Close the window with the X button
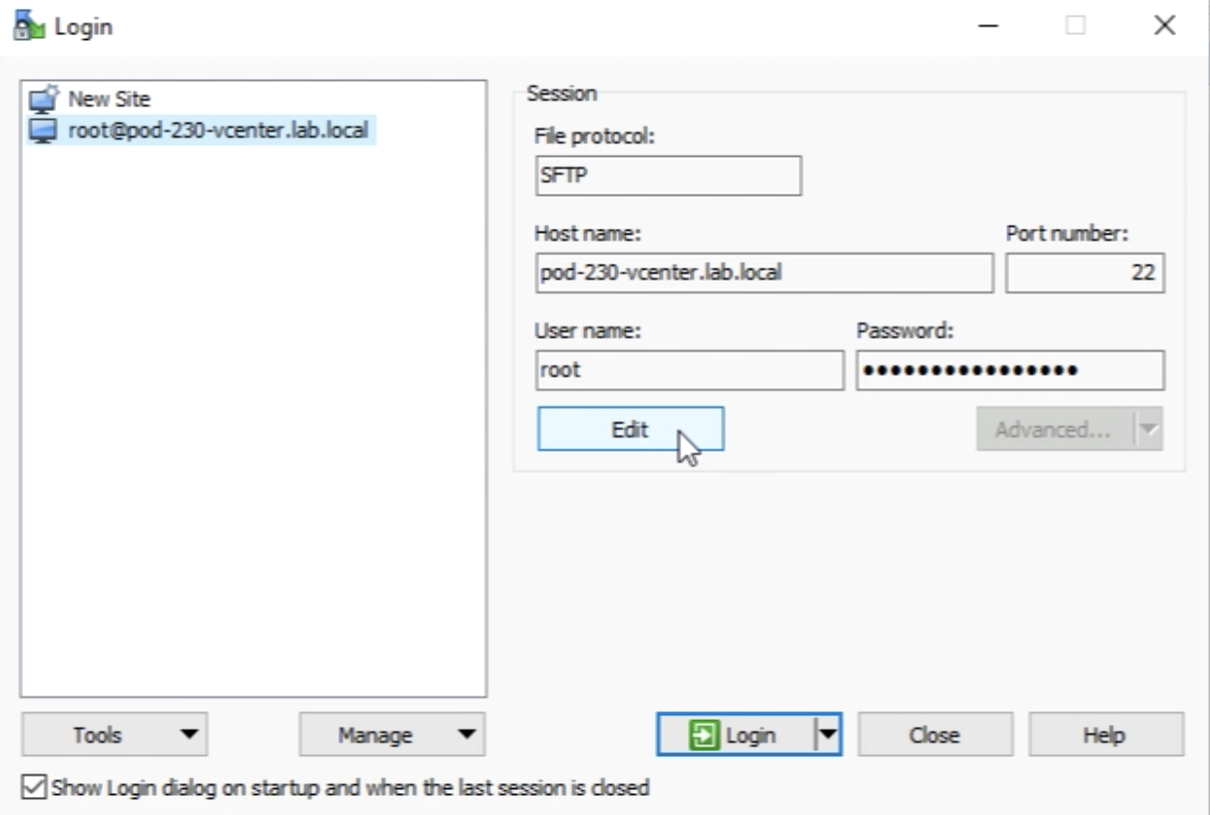Screen dimensions: 1210x815 click(x=1164, y=27)
